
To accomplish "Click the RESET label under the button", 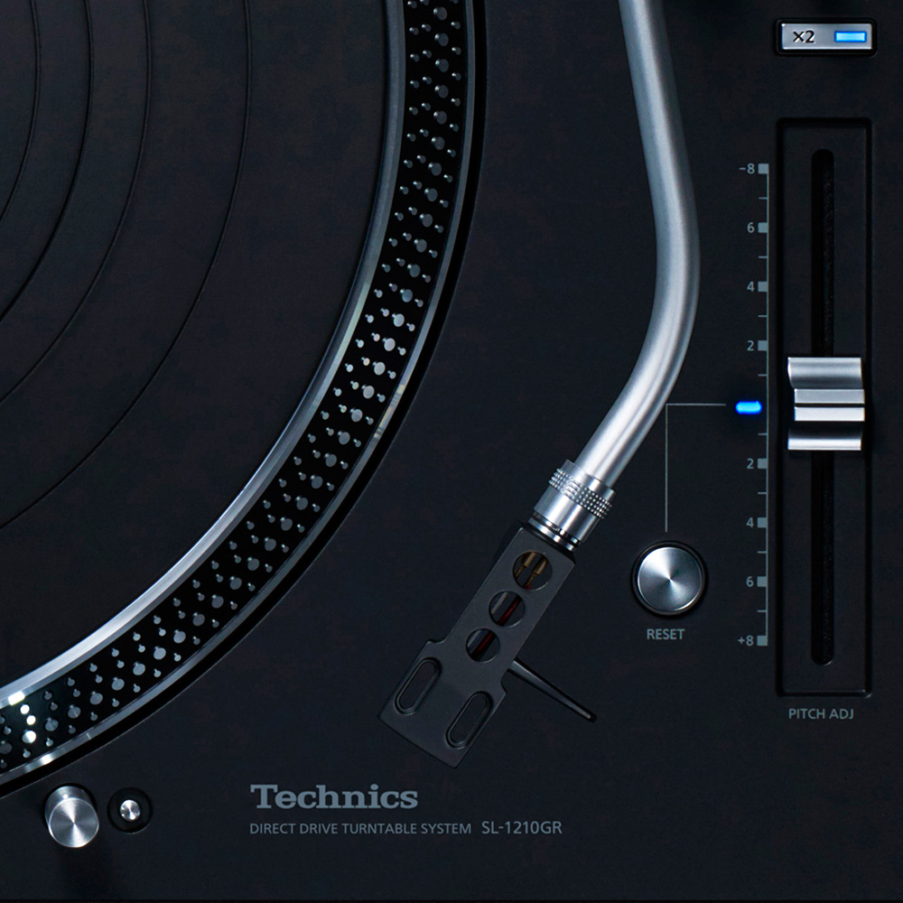I will [x=666, y=635].
